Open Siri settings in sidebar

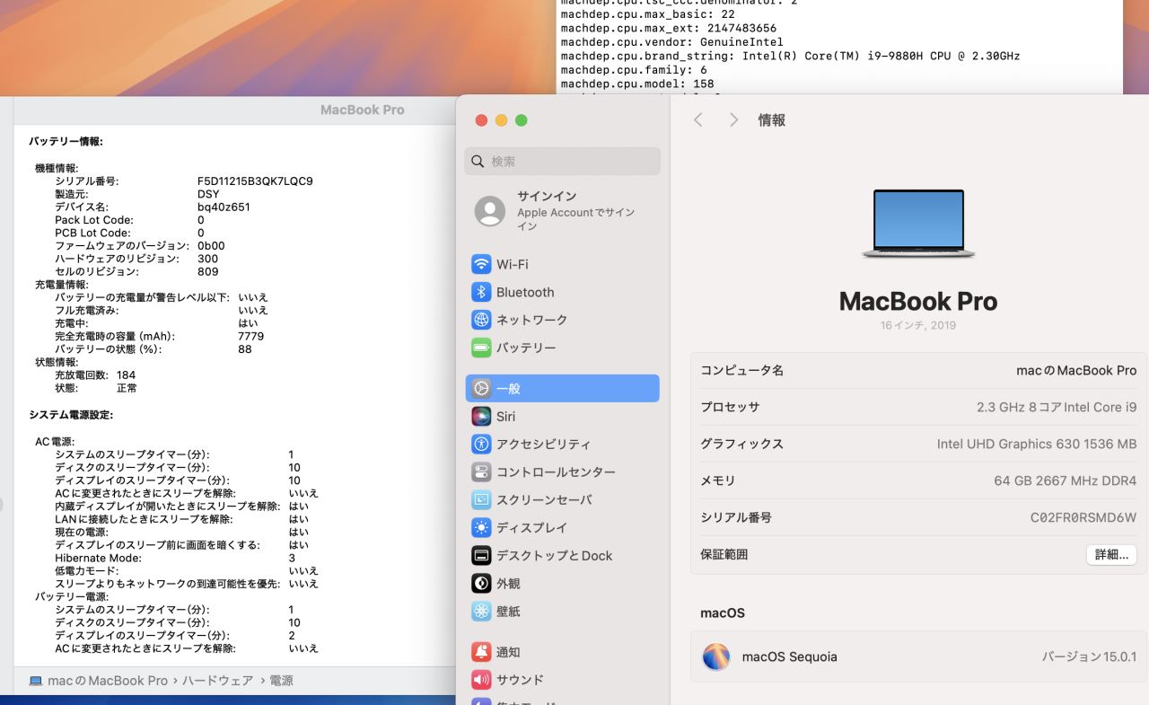562,416
